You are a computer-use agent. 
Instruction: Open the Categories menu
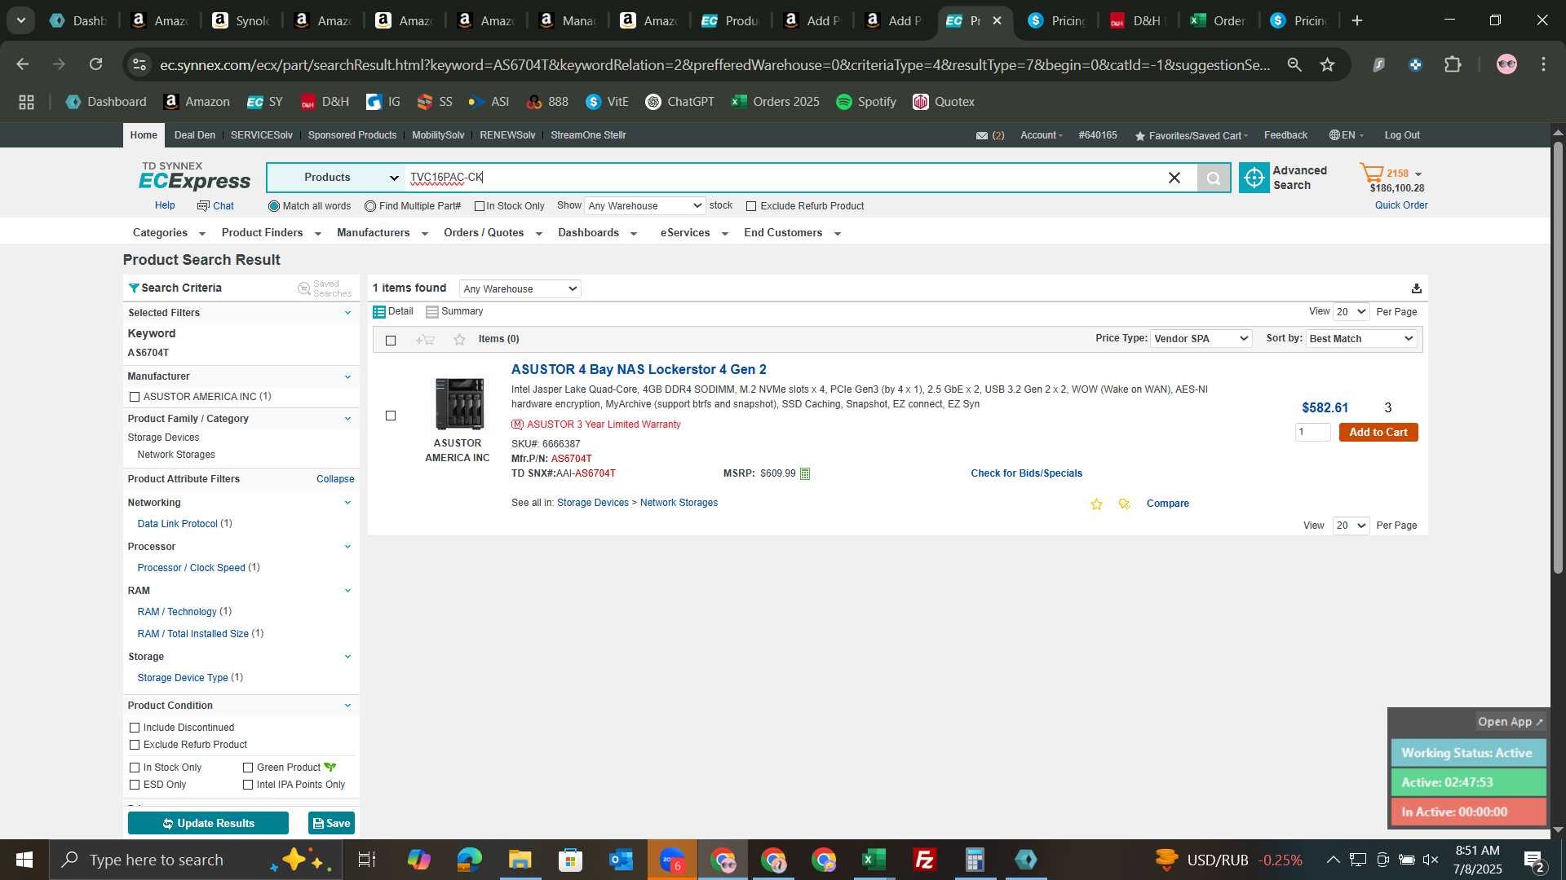[x=169, y=233]
